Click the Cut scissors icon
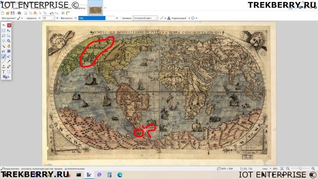 click(26, 13)
